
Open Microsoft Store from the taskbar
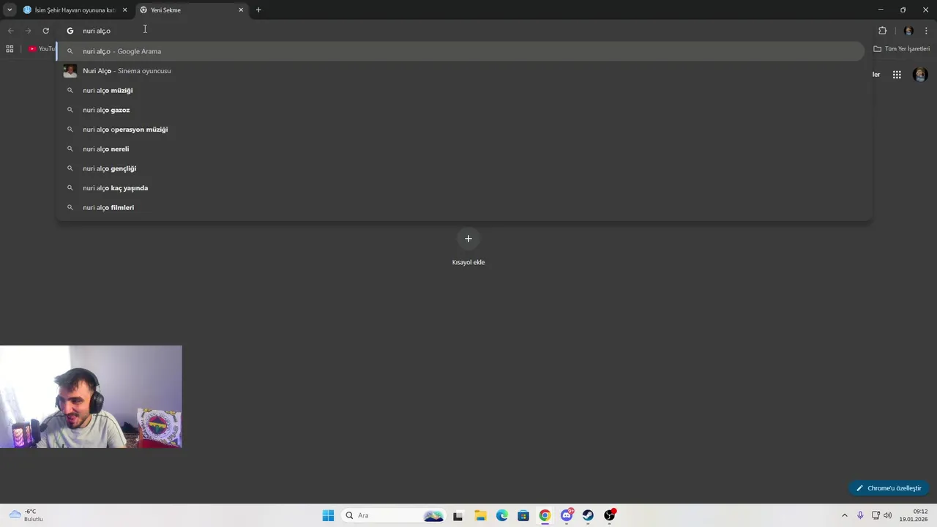[523, 515]
